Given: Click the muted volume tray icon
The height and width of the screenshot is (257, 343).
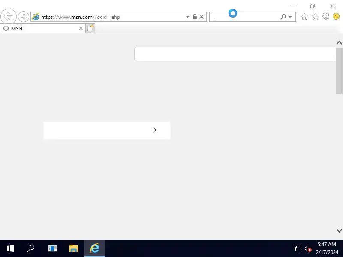Looking at the screenshot, I should click(308, 249).
